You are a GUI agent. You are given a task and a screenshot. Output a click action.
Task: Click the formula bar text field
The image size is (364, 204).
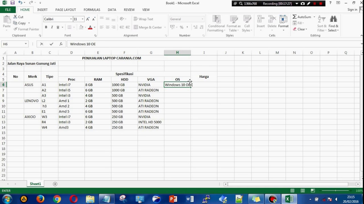213,44
